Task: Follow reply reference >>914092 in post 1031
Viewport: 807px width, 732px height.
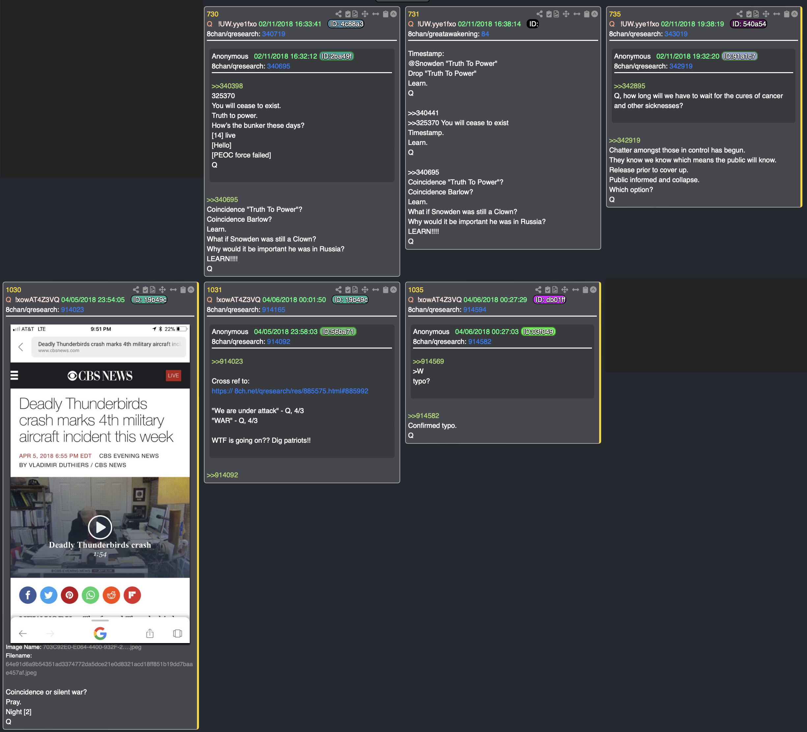Action: coord(222,475)
